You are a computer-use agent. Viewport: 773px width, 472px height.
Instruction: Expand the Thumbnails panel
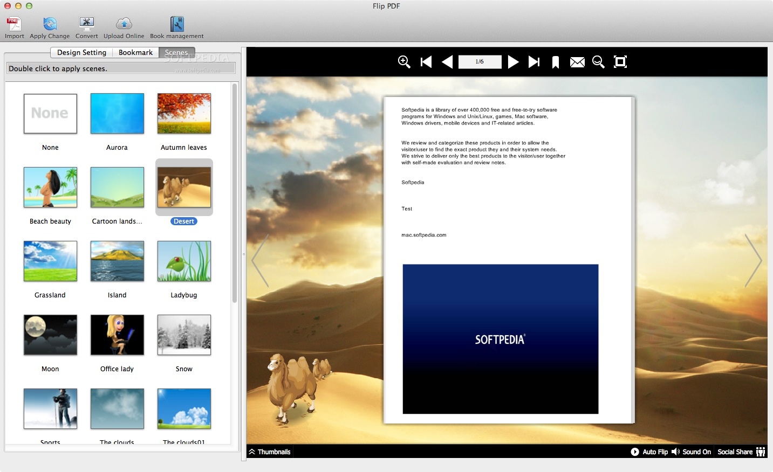click(269, 452)
